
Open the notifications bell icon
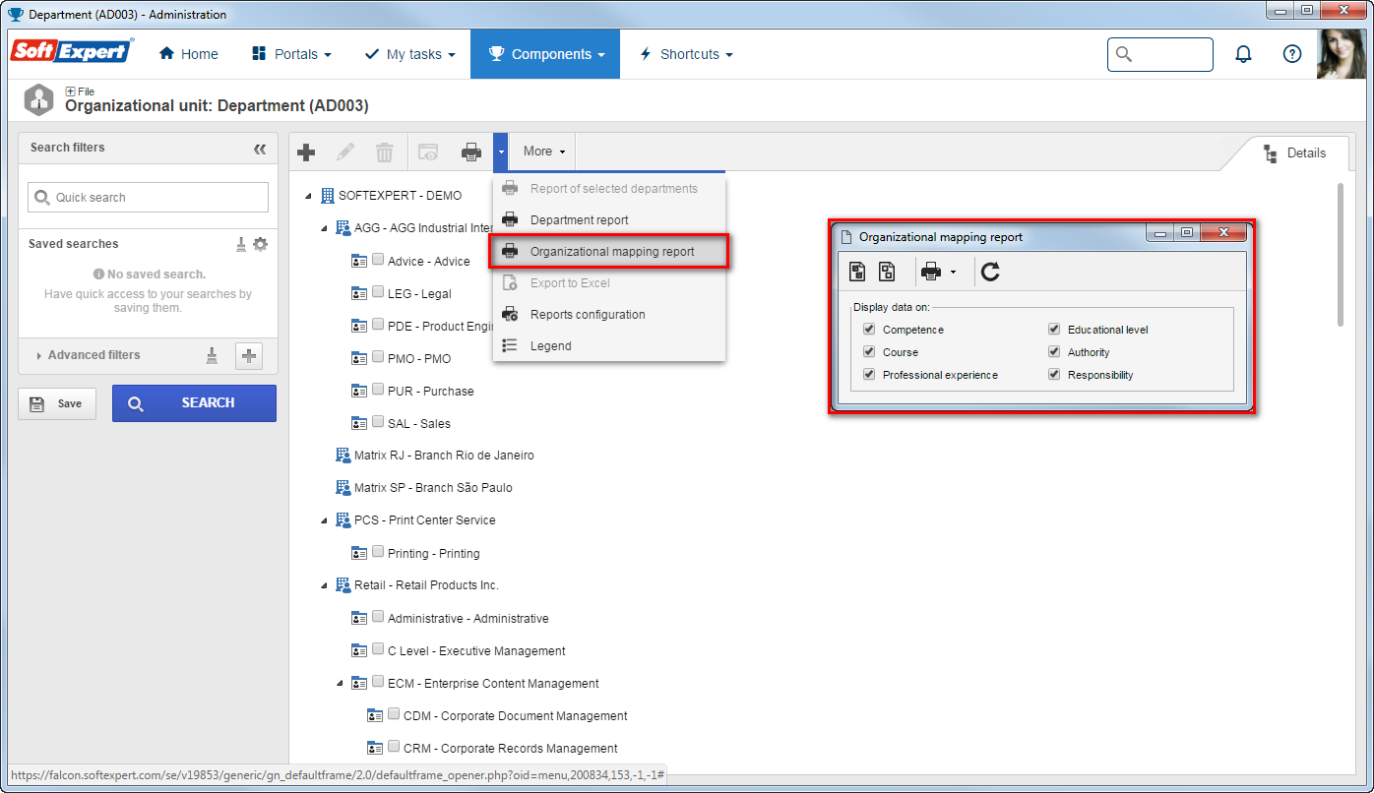tap(1244, 54)
